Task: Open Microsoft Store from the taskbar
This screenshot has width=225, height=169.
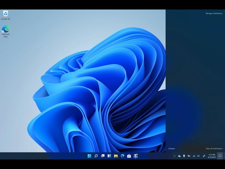Action: pyautogui.click(x=129, y=156)
